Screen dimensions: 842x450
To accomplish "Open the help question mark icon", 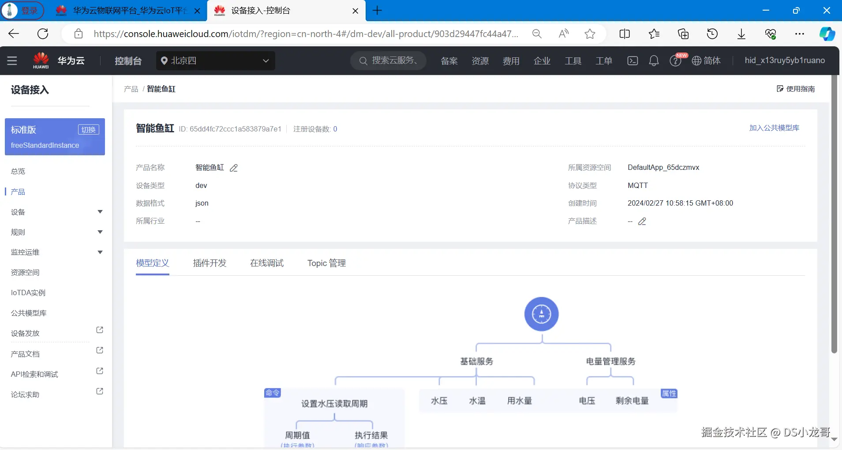I will pyautogui.click(x=675, y=61).
